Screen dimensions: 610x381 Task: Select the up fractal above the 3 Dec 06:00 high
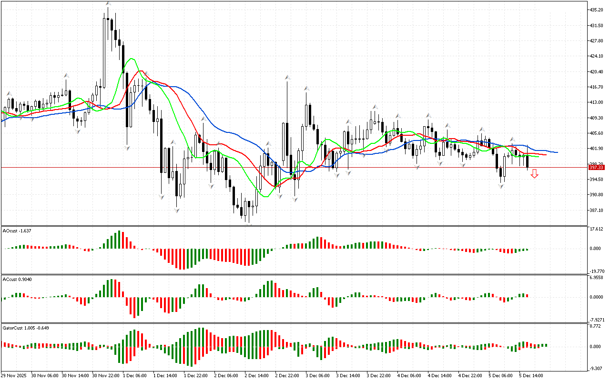[306, 88]
